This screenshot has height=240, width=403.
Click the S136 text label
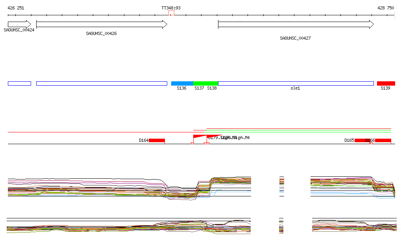[x=181, y=88]
